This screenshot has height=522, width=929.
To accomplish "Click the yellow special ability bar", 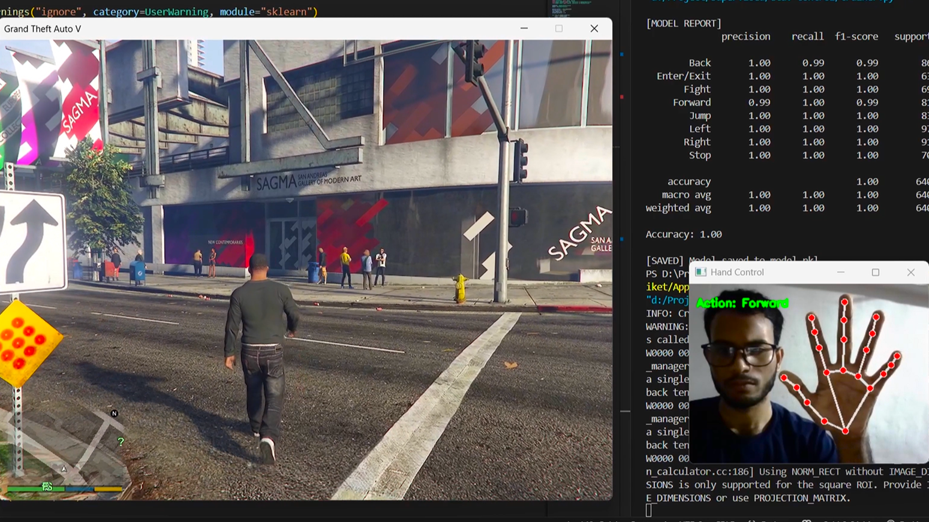I will pyautogui.click(x=108, y=489).
